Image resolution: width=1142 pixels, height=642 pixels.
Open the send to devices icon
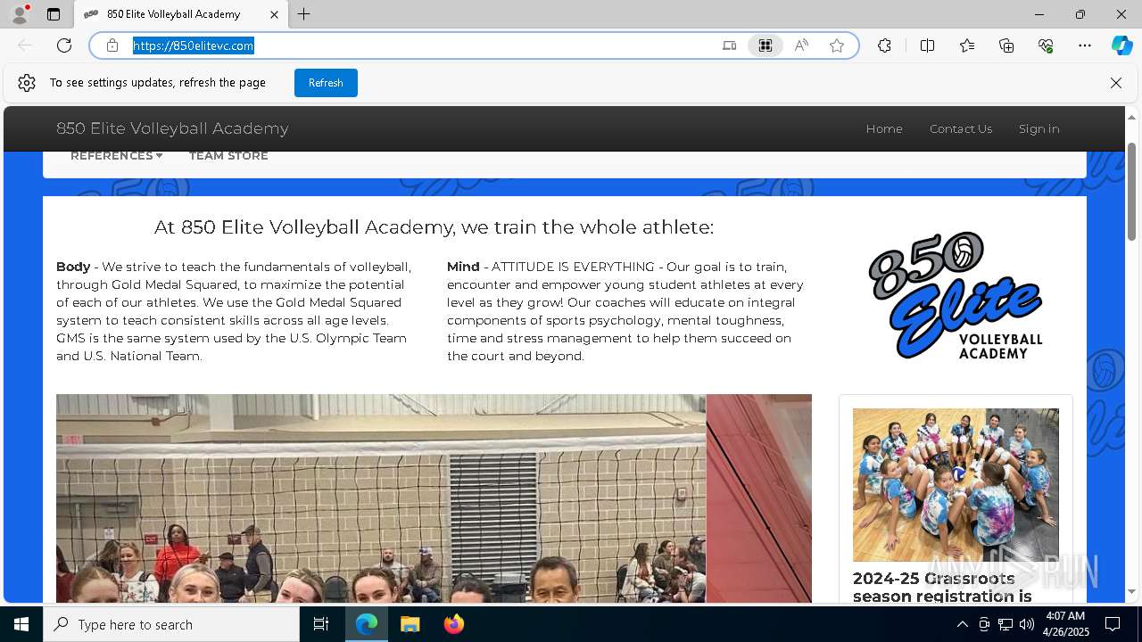[729, 45]
